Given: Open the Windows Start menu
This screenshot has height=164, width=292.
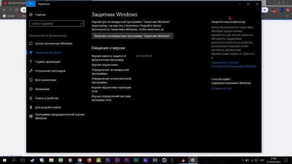Looking at the screenshot, I should point(5,160).
